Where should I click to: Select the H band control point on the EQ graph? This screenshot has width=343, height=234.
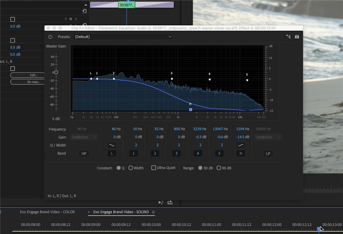pos(190,109)
